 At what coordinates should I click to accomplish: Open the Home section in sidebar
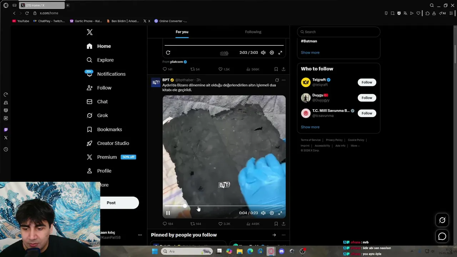click(99, 46)
